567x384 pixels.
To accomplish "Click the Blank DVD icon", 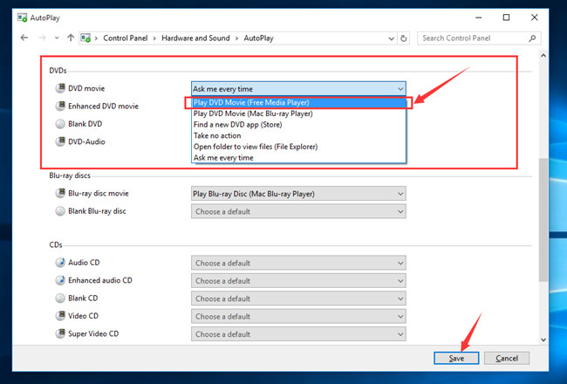I will pyautogui.click(x=59, y=124).
